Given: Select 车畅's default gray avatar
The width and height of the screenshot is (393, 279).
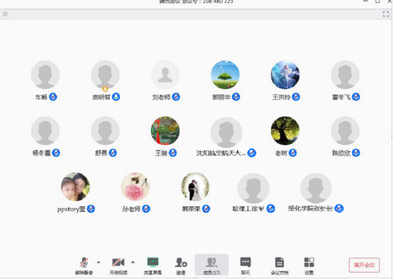Looking at the screenshot, I should (45, 75).
